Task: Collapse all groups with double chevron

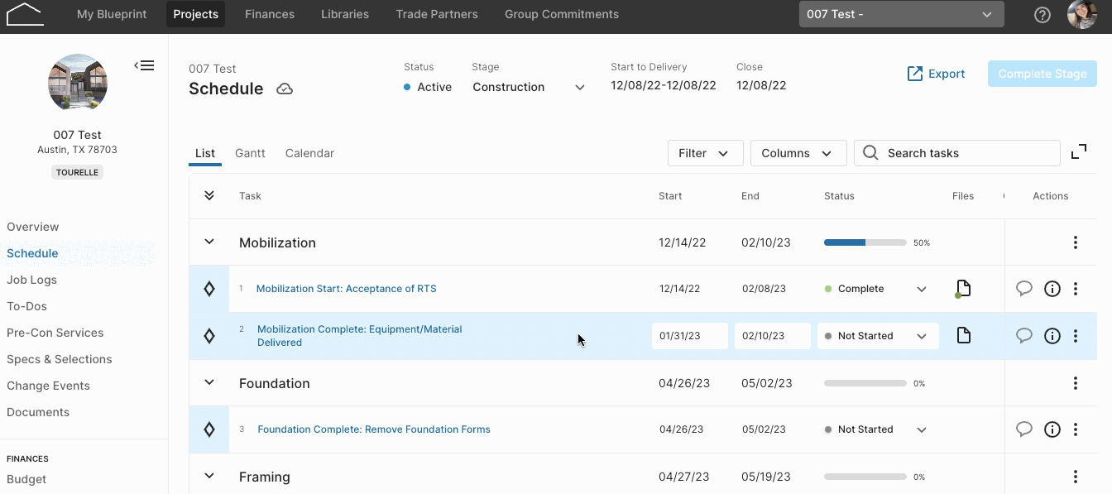Action: click(x=209, y=196)
